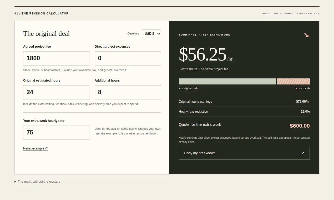Focus the Additional hours field
The image size is (334, 200).
pos(128,92)
